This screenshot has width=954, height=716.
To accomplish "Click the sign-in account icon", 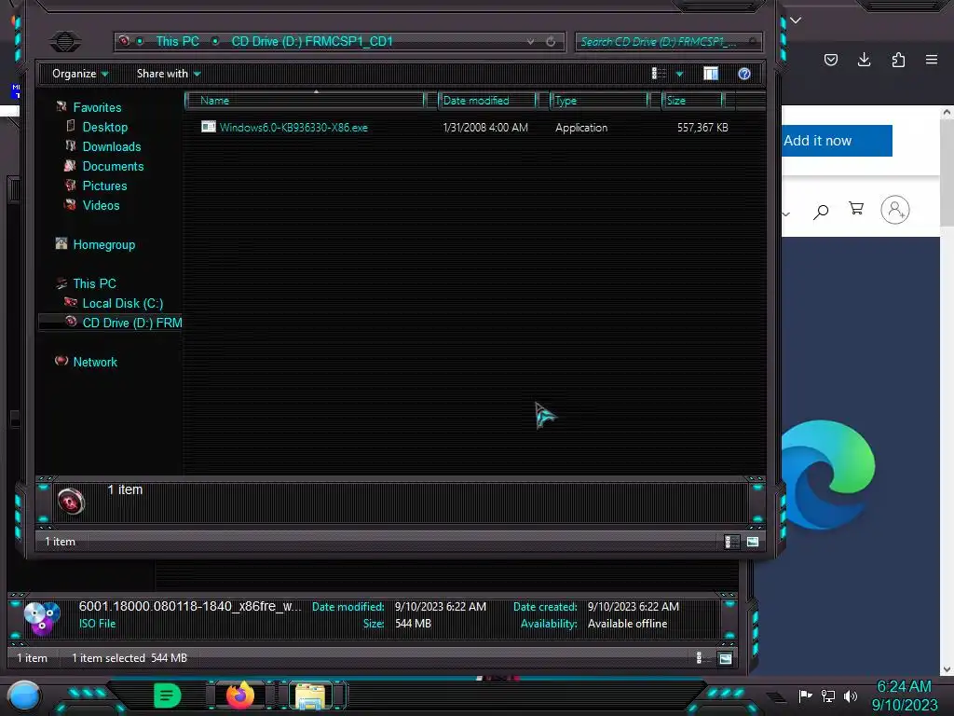I will [x=895, y=210].
